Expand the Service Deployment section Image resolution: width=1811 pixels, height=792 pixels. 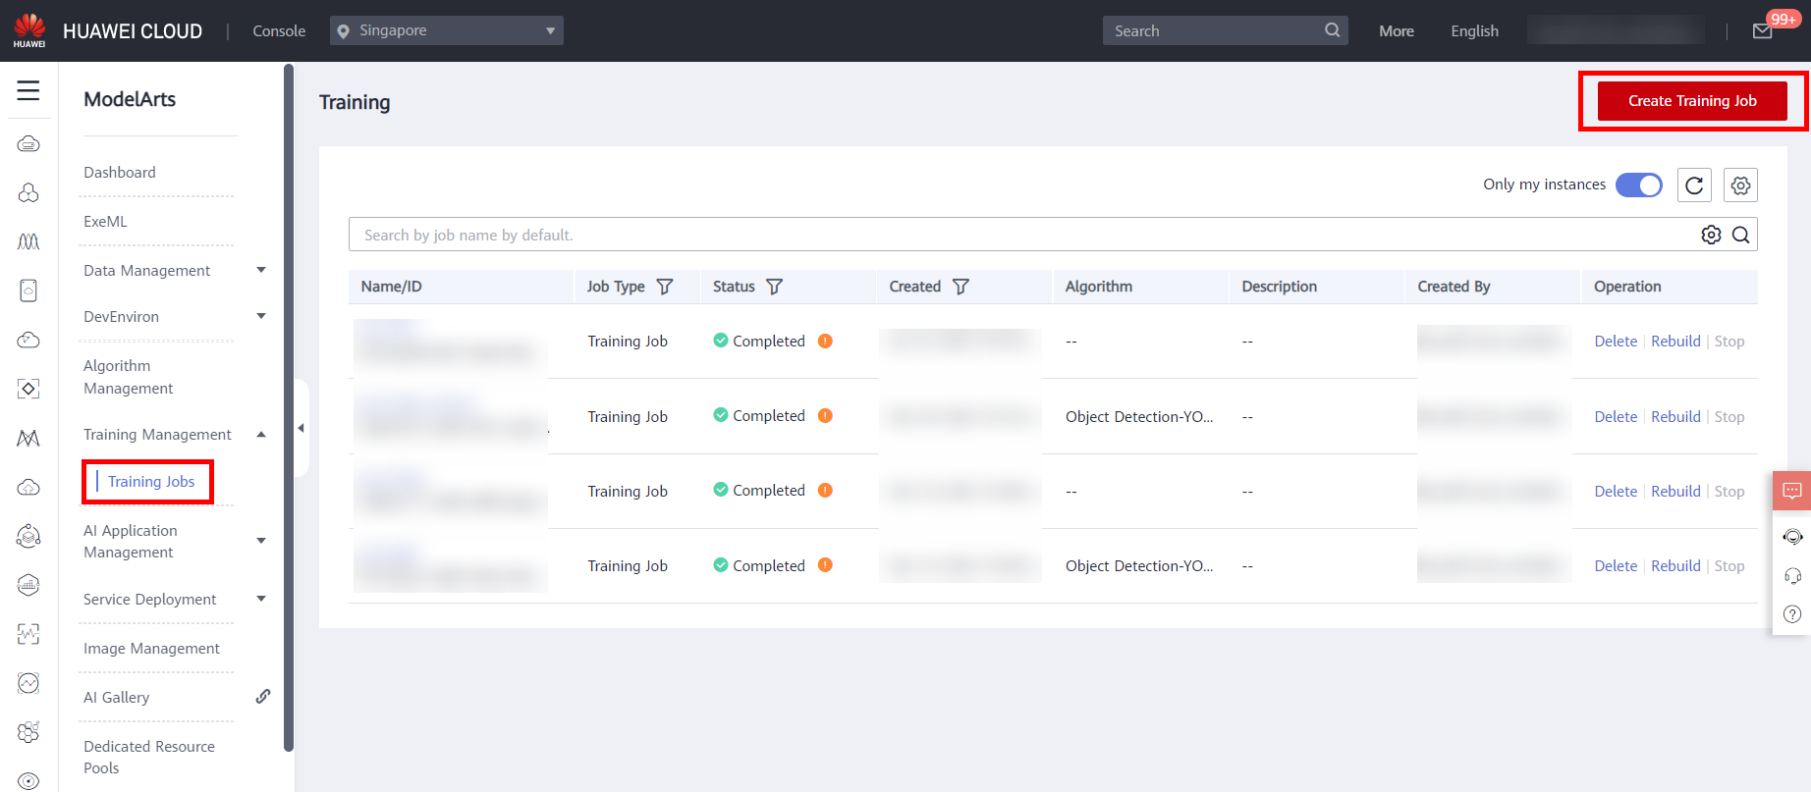(261, 599)
